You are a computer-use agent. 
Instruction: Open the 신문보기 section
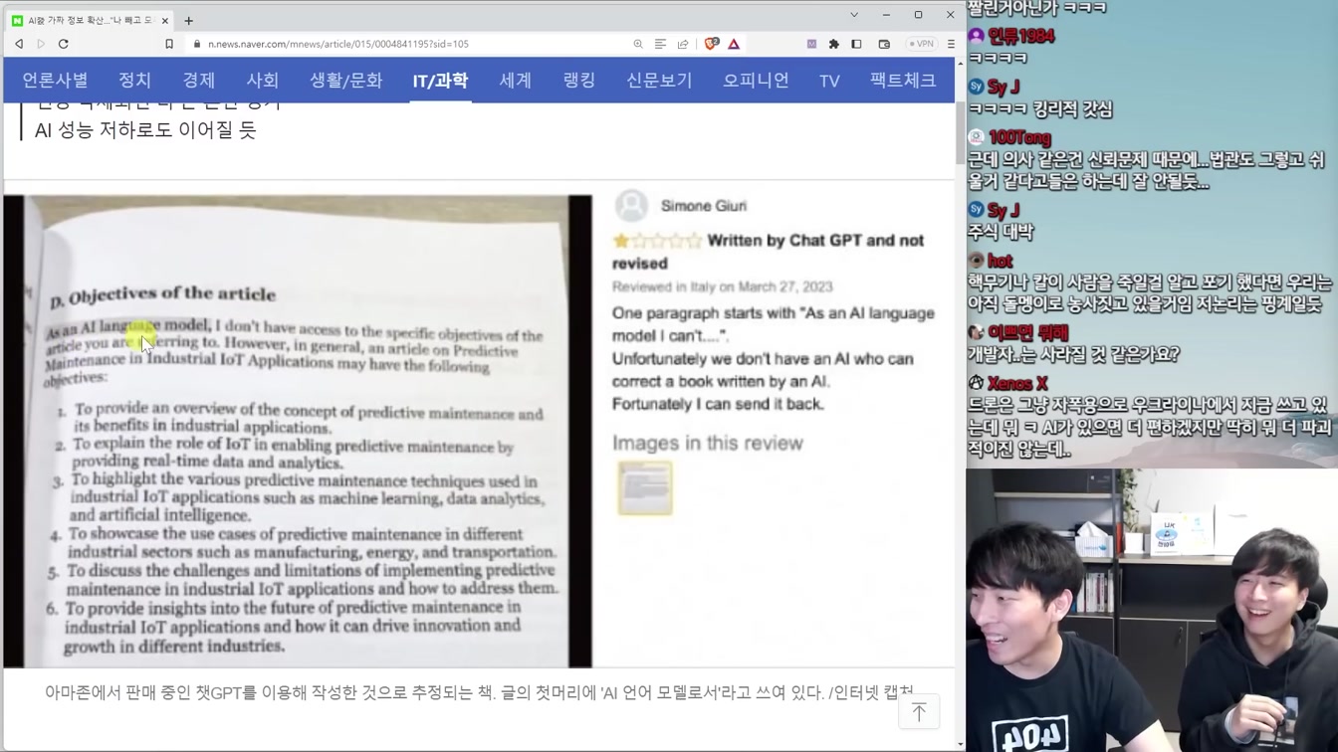659,81
